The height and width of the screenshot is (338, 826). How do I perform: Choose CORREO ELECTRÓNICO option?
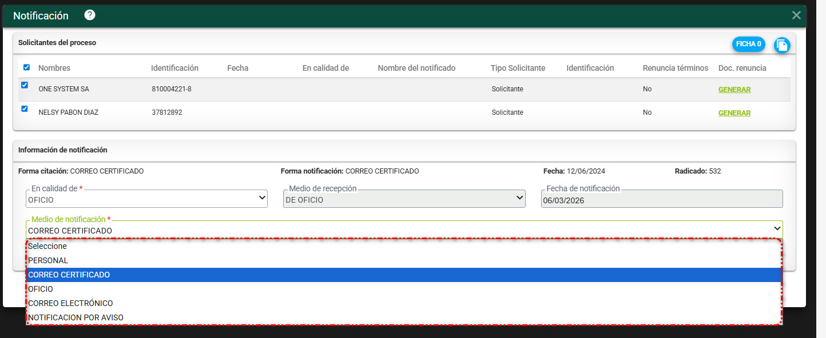tap(70, 303)
